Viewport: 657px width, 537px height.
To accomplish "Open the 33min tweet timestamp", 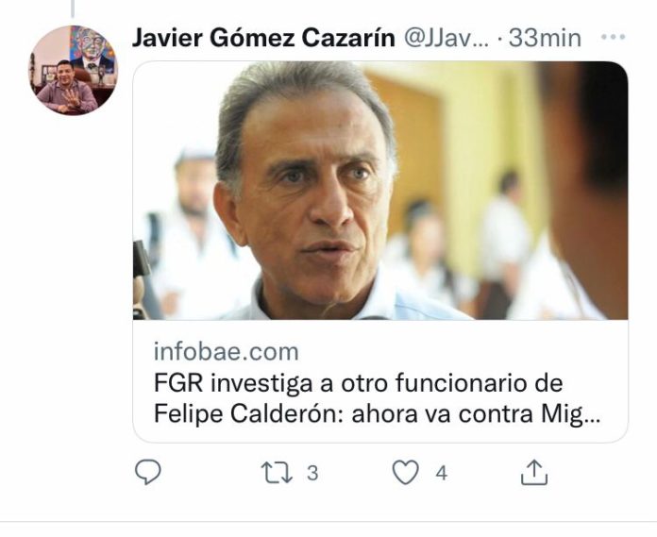I will (545, 38).
